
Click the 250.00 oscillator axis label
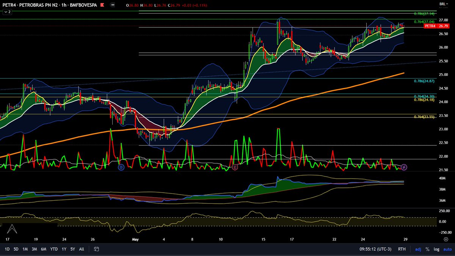(444, 211)
